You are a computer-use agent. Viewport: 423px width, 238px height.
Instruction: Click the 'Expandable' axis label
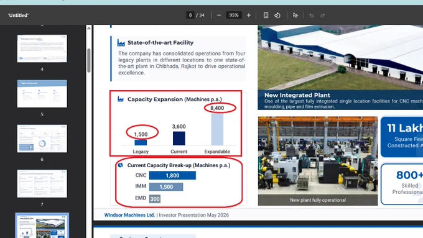click(x=217, y=152)
